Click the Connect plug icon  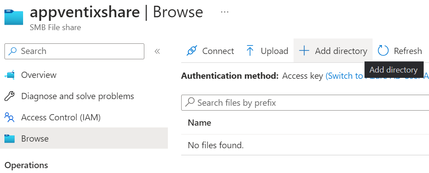(192, 51)
